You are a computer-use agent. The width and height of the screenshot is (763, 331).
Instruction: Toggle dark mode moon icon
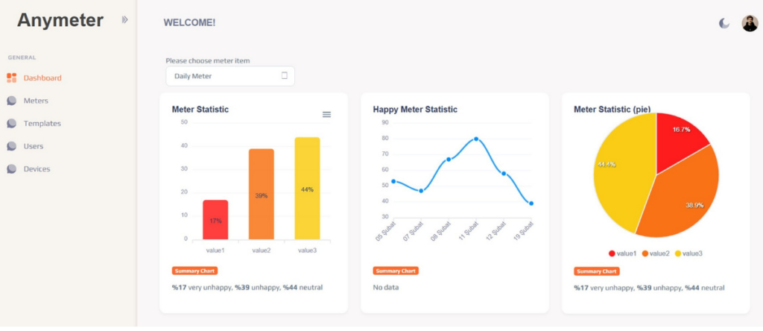point(724,23)
